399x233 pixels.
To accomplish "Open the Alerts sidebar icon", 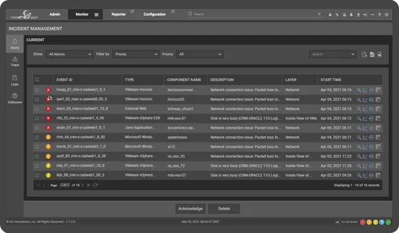I will coord(15,43).
